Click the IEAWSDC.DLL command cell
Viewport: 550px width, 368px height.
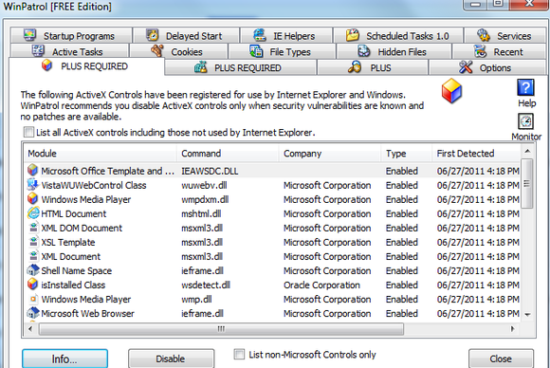[210, 171]
